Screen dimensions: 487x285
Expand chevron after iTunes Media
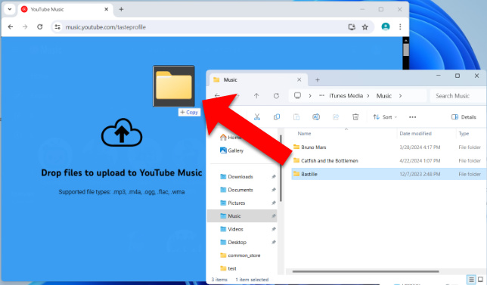click(368, 95)
